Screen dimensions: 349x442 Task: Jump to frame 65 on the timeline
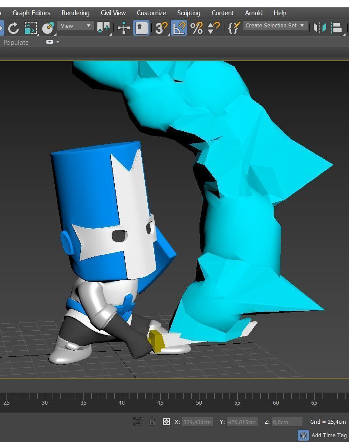pos(314,403)
